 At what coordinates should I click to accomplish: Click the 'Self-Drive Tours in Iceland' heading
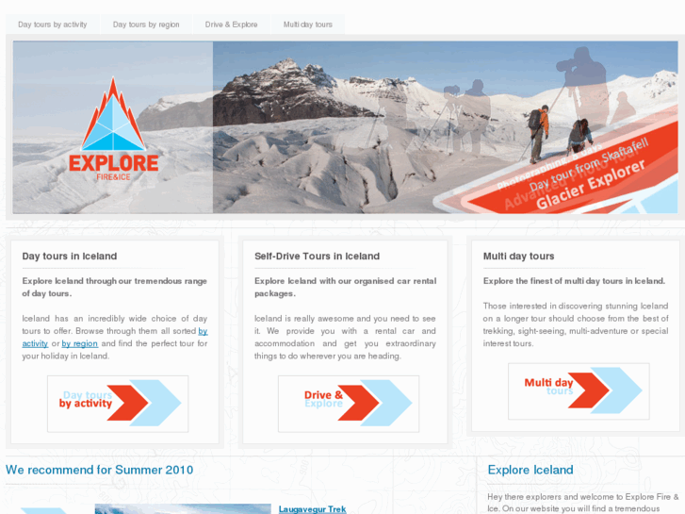point(318,256)
